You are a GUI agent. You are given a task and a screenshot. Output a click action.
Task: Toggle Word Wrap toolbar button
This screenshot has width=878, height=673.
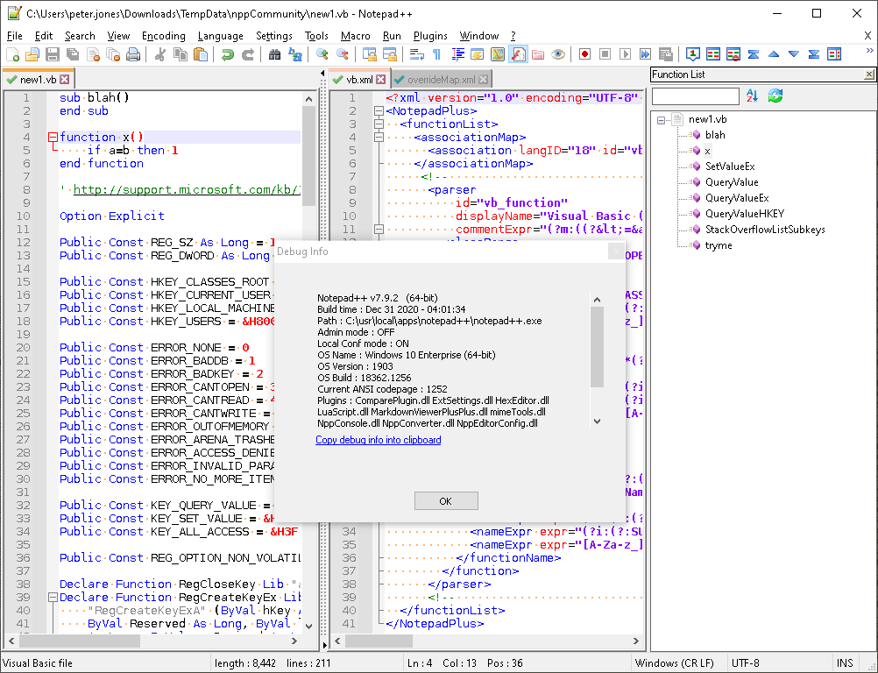click(416, 54)
